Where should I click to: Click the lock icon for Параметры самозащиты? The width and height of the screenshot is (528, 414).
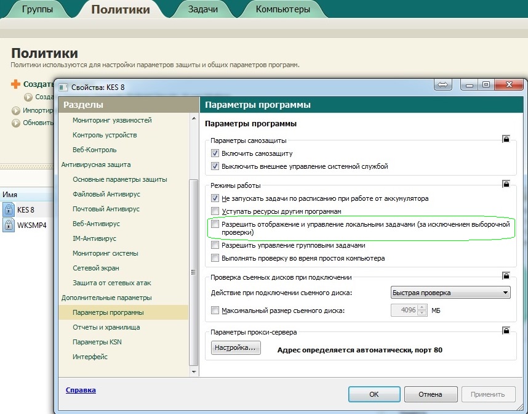(506, 140)
